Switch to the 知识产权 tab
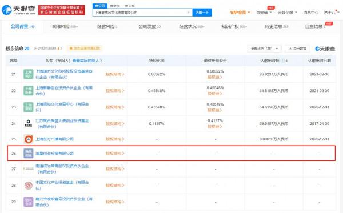This screenshot has height=213, width=343. (x=234, y=26)
